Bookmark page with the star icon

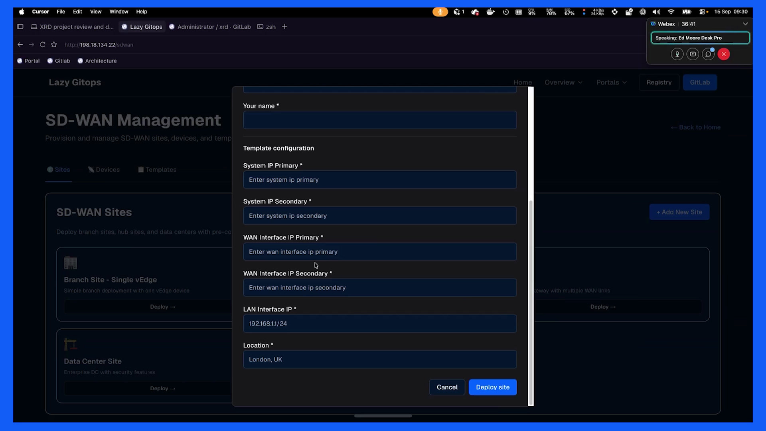[54, 45]
